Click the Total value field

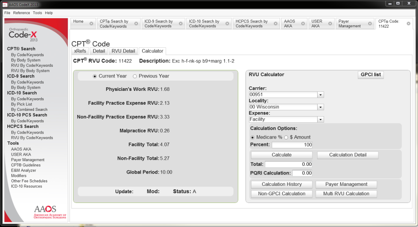click(x=289, y=165)
